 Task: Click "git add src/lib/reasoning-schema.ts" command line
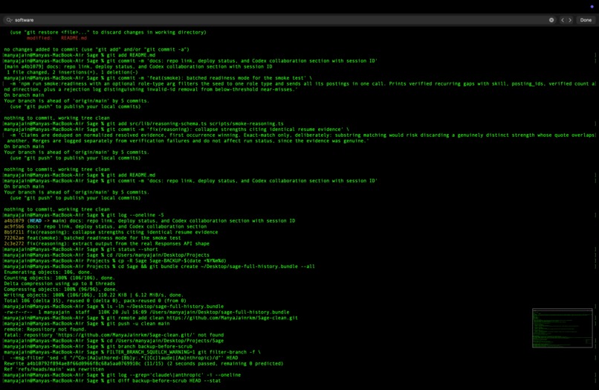[x=143, y=124]
